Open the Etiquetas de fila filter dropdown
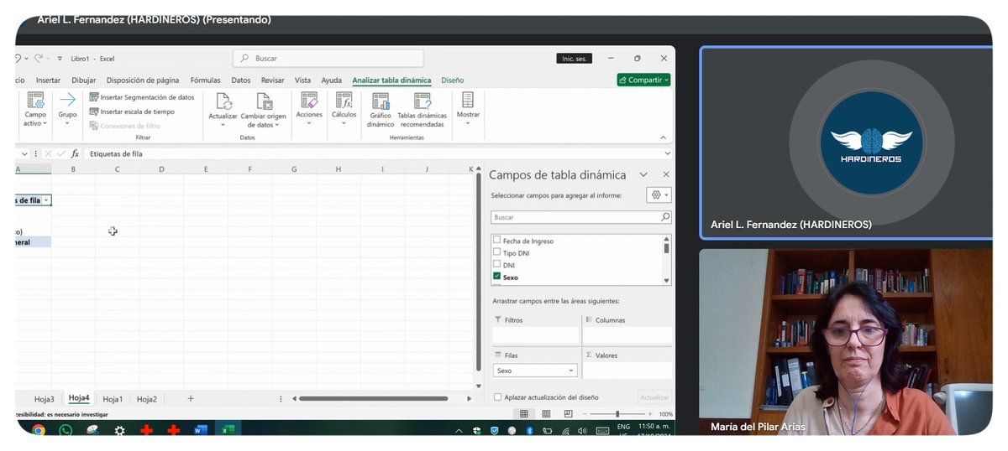 pos(46,200)
